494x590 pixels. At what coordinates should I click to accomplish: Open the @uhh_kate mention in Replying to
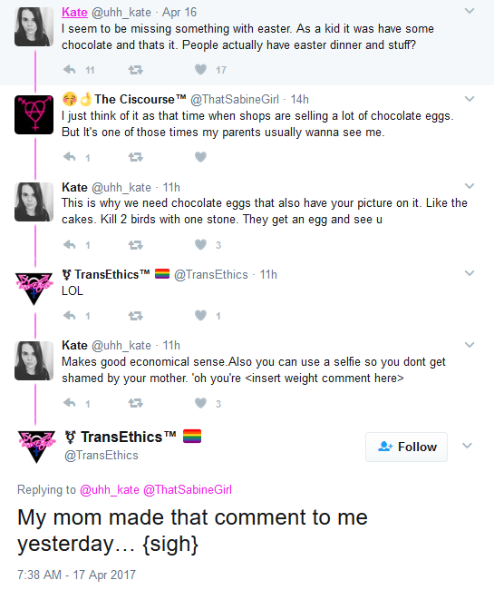click(110, 489)
